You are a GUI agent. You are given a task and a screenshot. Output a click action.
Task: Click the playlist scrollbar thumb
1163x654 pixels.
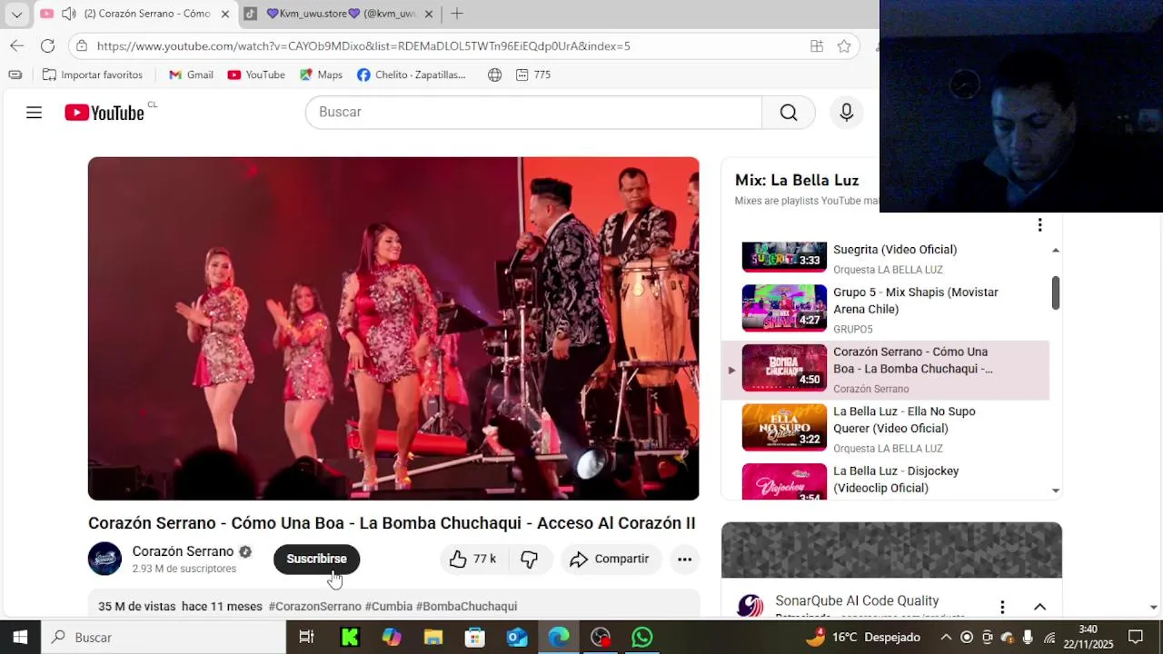pyautogui.click(x=1056, y=292)
